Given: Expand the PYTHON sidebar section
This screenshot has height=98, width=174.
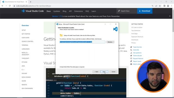Looking at the screenshot, I should pos(24,62).
